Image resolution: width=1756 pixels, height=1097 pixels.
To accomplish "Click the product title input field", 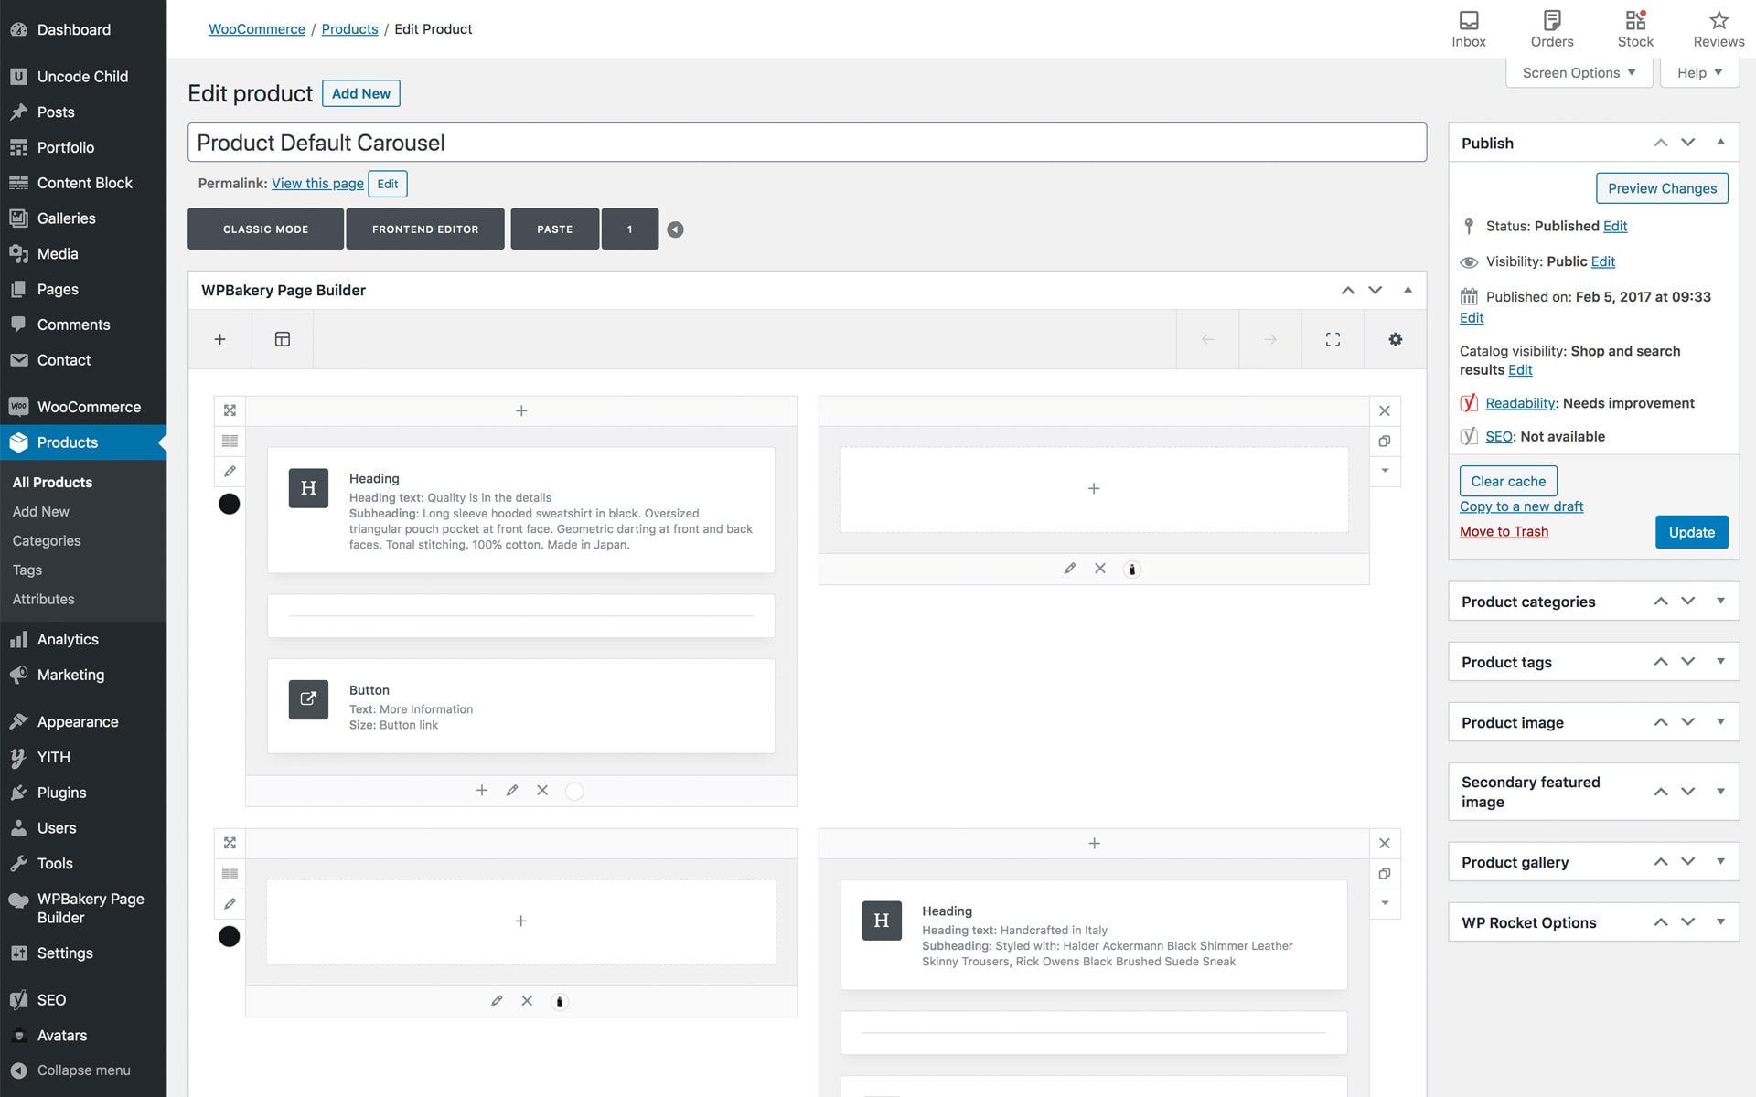I will click(x=806, y=143).
